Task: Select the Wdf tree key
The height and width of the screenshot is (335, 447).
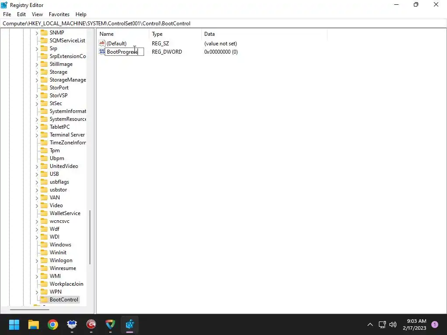Action: coord(55,229)
